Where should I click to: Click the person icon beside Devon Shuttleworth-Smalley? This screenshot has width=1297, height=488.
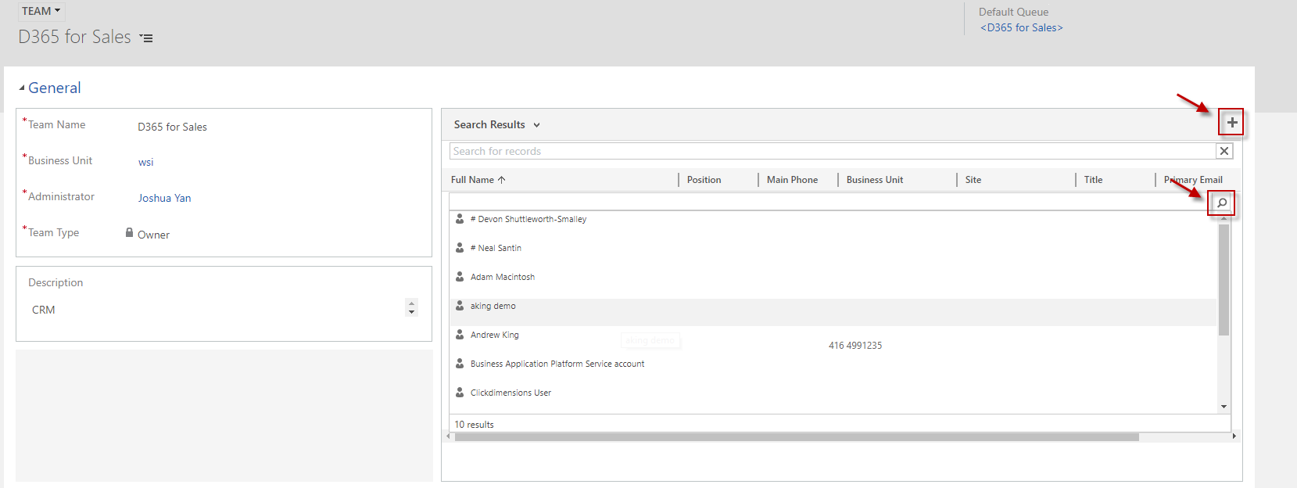click(x=460, y=219)
